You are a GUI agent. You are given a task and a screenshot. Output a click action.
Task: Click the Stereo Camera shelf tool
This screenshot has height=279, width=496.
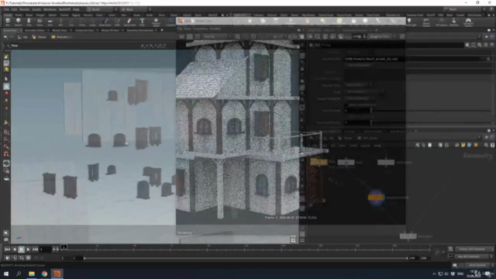pos(426,22)
